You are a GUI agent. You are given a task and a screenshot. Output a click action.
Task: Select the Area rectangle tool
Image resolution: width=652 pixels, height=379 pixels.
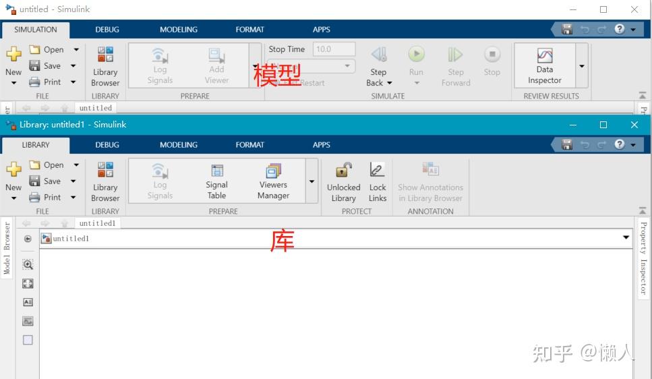coord(28,340)
